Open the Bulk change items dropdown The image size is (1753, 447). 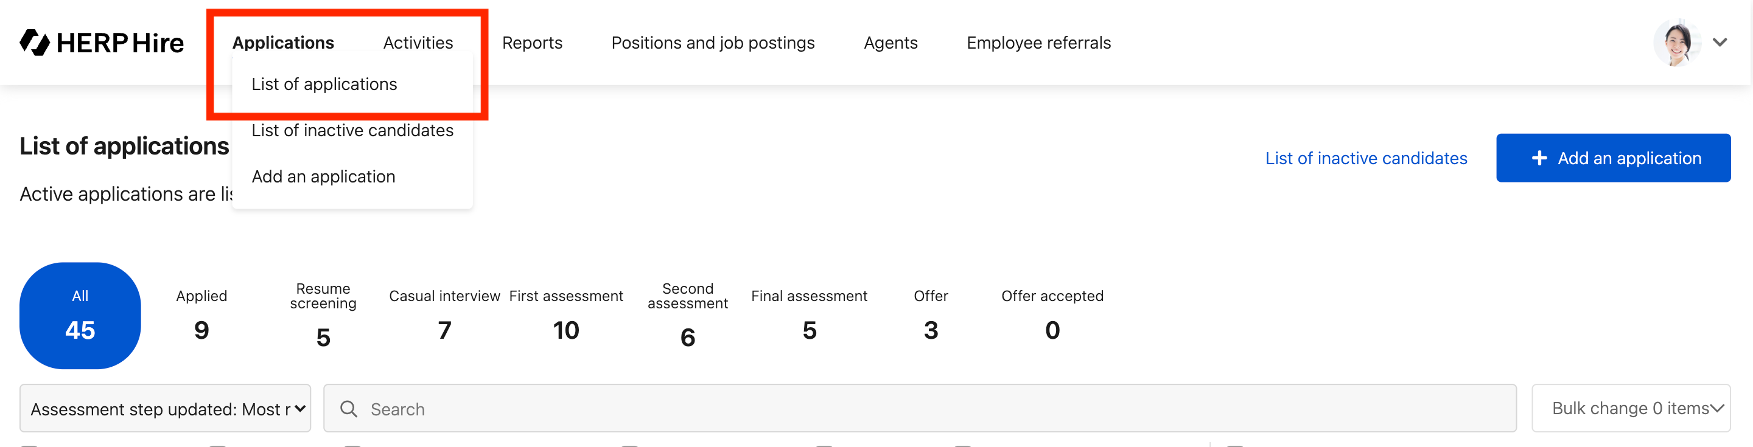[1631, 408]
